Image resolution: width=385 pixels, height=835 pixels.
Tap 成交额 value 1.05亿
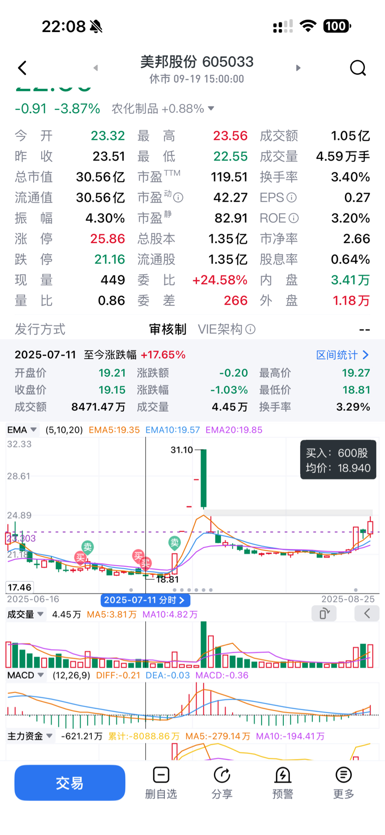point(350,136)
